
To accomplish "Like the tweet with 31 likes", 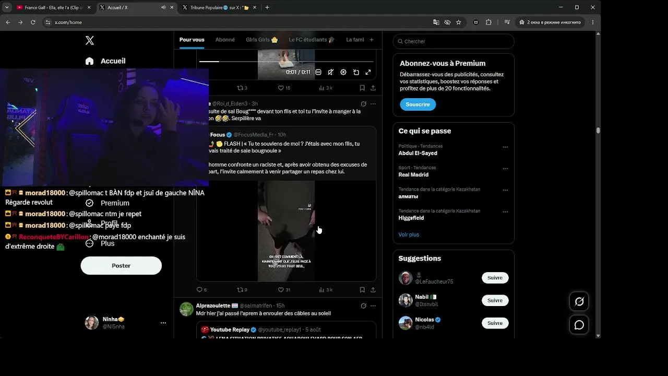I will coord(284,290).
